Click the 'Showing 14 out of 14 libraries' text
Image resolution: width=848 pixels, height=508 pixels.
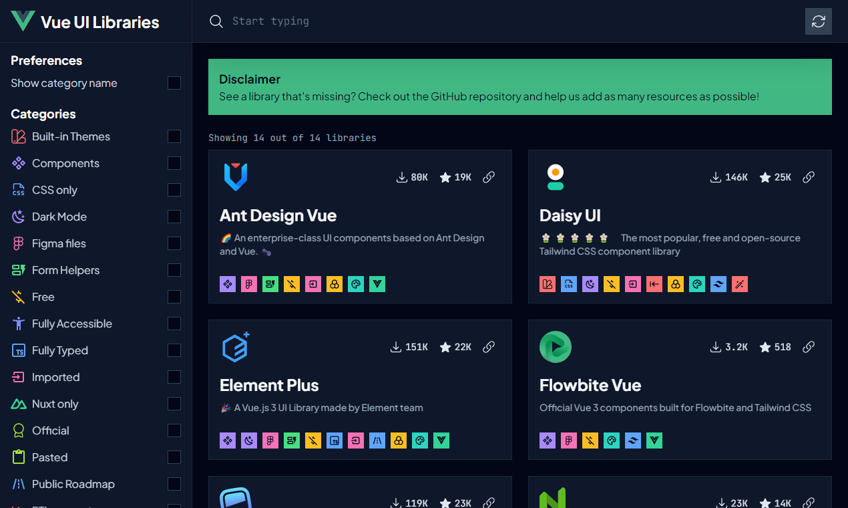(x=292, y=138)
